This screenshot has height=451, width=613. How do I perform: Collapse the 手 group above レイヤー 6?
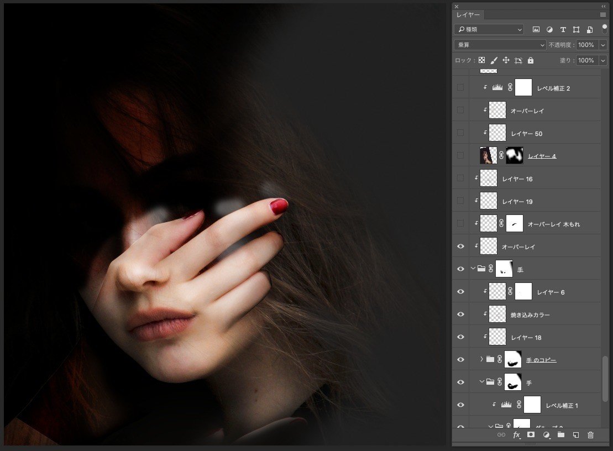pyautogui.click(x=473, y=269)
